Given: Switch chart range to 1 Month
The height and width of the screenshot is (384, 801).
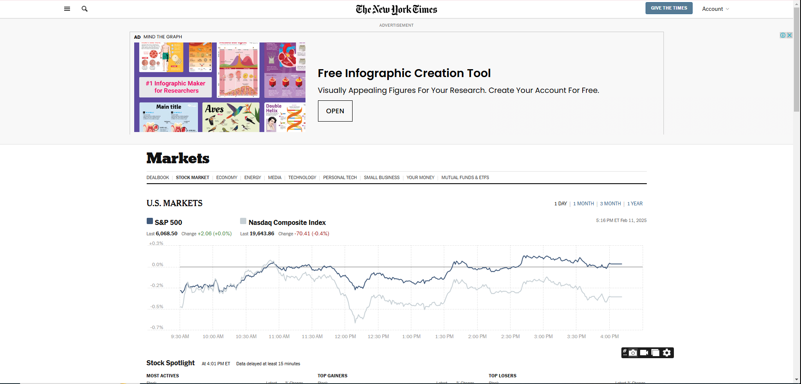Looking at the screenshot, I should point(583,204).
